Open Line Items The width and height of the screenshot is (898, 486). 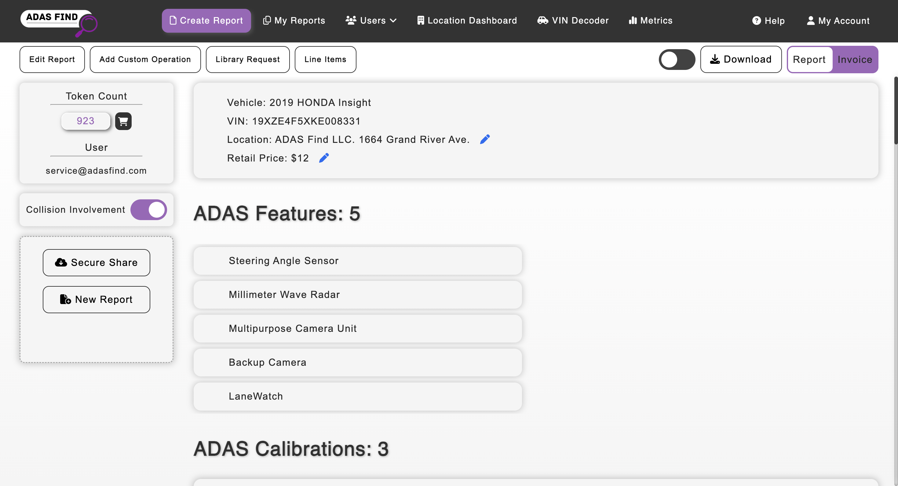pyautogui.click(x=325, y=60)
